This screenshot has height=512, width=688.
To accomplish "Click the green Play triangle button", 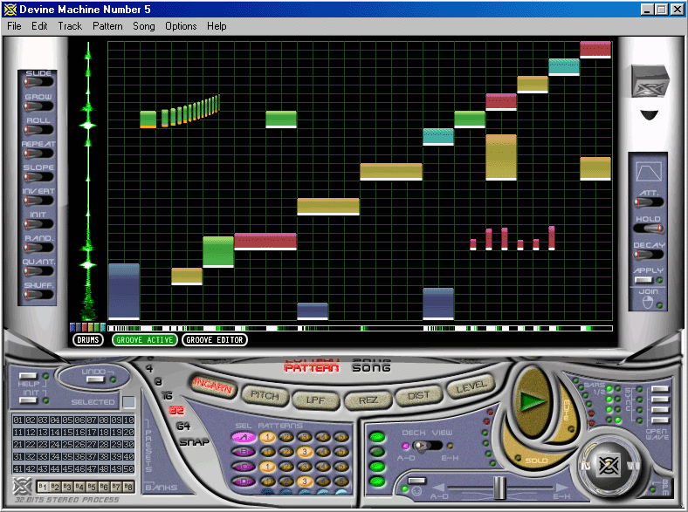I will [533, 401].
